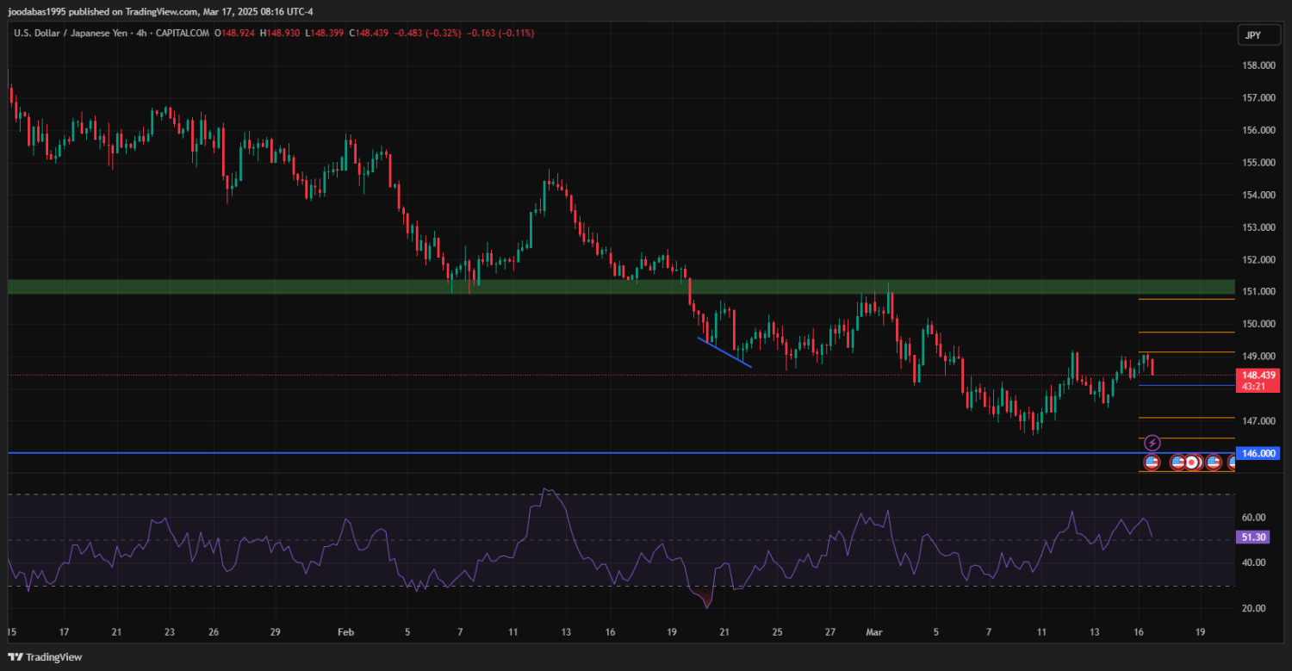Image resolution: width=1292 pixels, height=671 pixels.
Task: Click the red 148.439 current price label
Action: coord(1258,375)
